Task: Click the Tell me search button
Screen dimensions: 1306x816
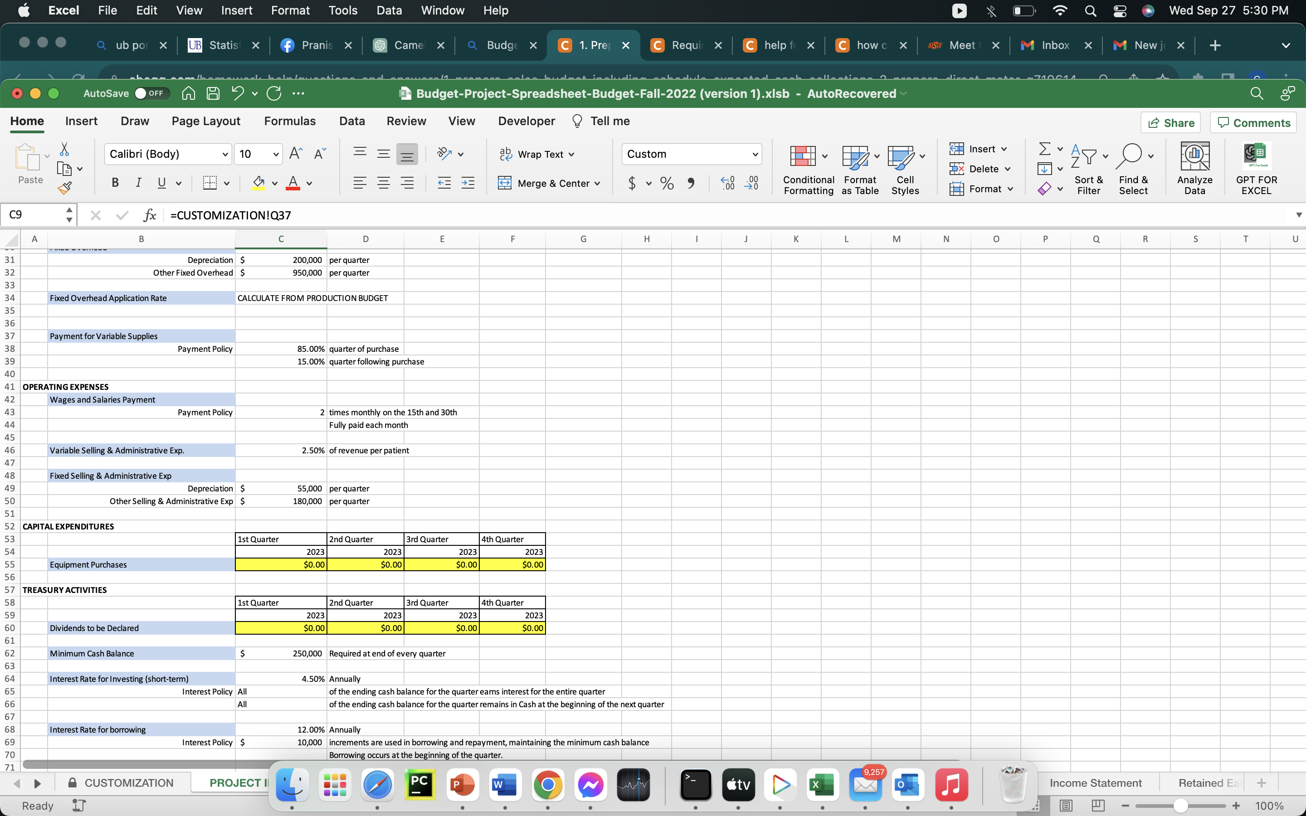Action: [602, 120]
